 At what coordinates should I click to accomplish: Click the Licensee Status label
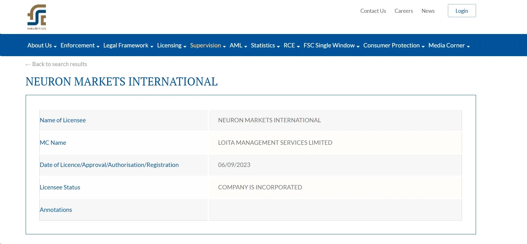[x=60, y=187]
